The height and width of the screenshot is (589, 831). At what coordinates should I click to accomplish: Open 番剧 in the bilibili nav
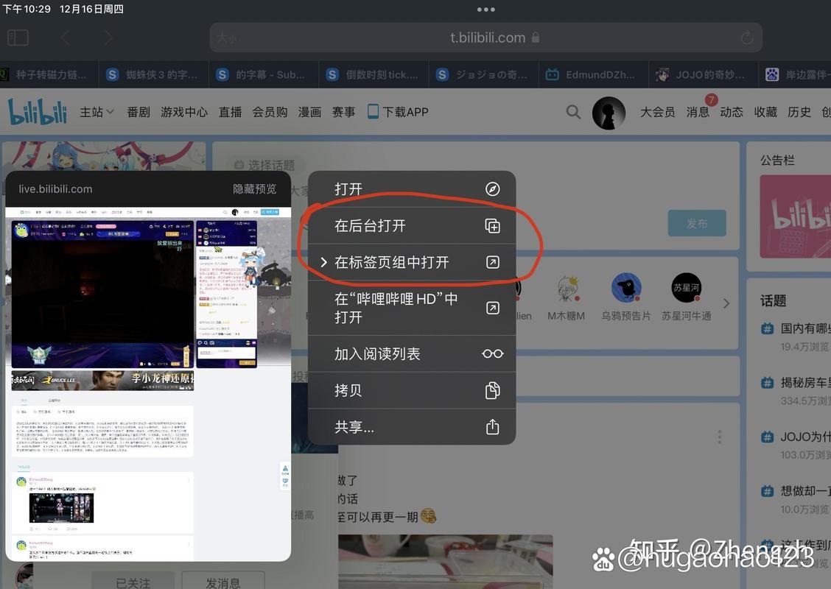(x=138, y=112)
